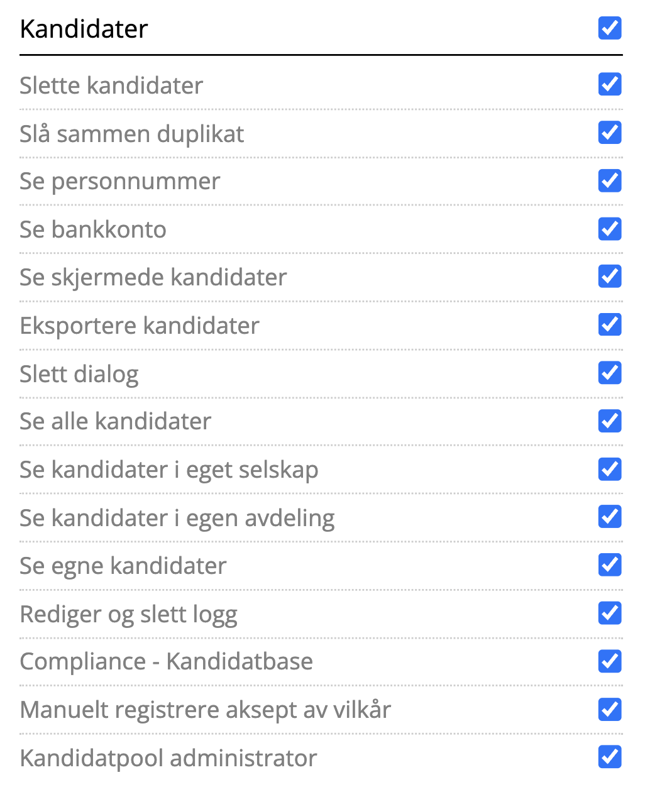Disable the Slette kandidater permission

pyautogui.click(x=610, y=84)
